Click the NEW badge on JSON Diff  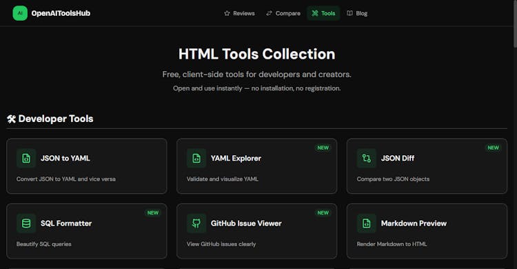coord(494,148)
